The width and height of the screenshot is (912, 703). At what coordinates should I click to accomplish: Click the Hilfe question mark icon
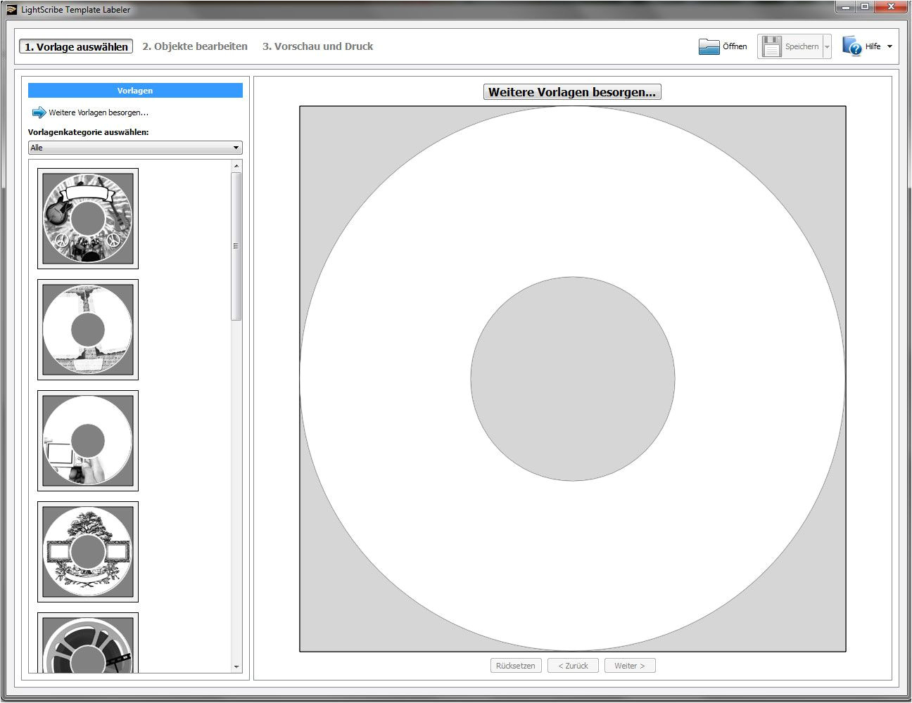(x=852, y=46)
